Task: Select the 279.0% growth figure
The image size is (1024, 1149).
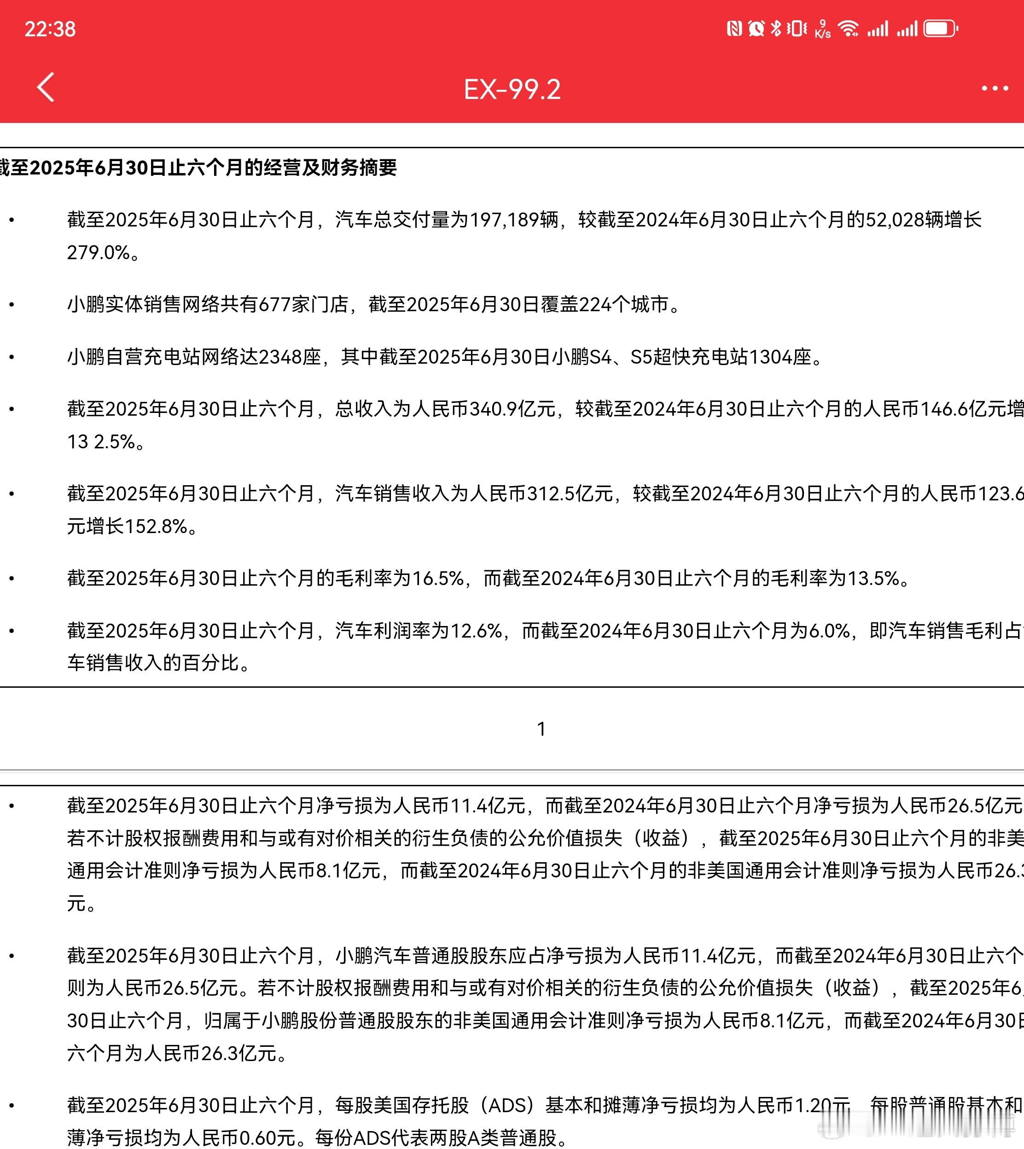Action: tap(99, 253)
